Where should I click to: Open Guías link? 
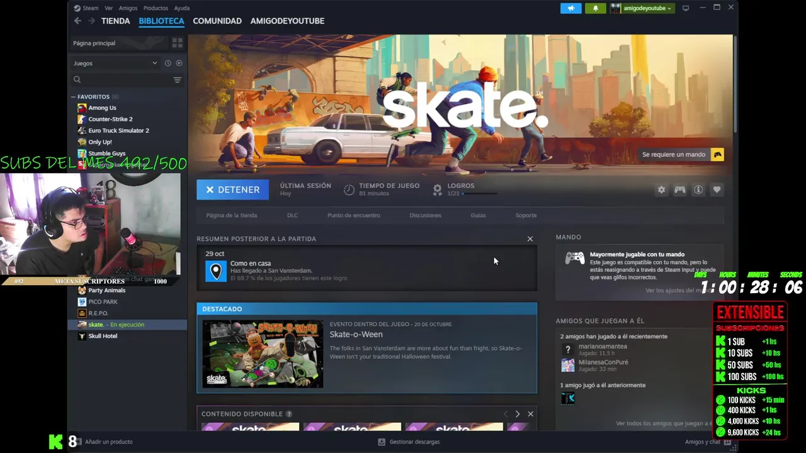click(x=478, y=215)
